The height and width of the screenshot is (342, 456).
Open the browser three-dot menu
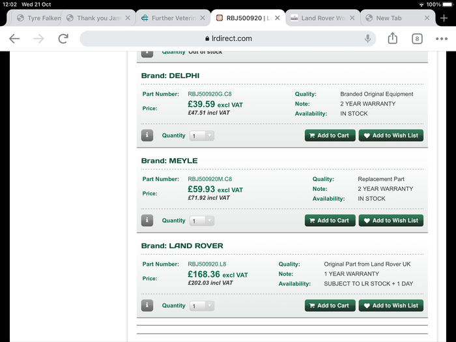(441, 38)
